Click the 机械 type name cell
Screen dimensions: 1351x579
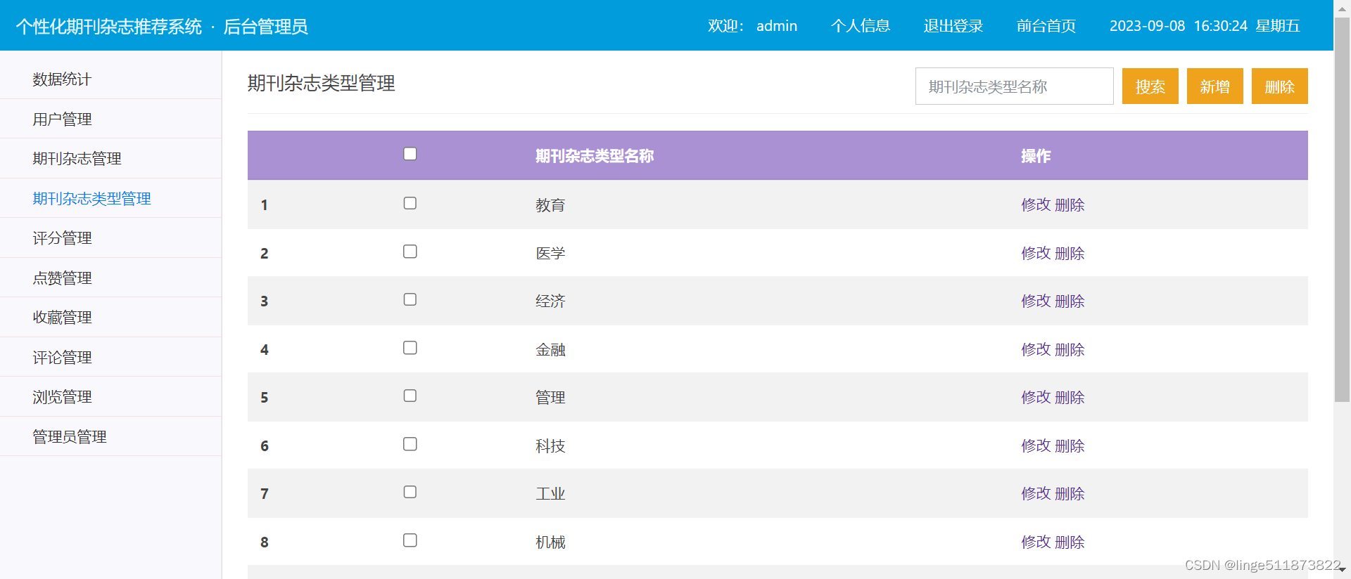pyautogui.click(x=550, y=542)
